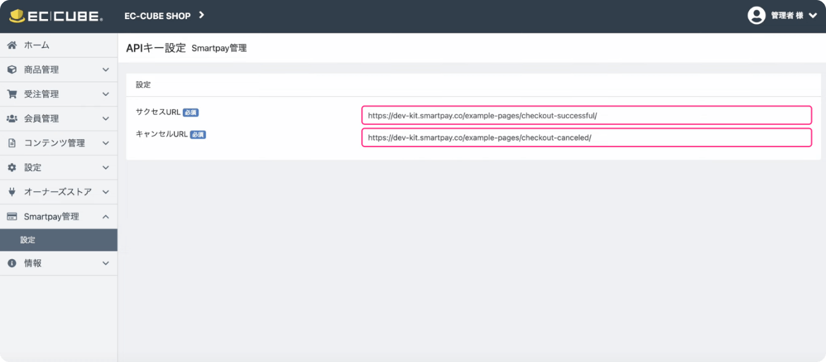Screen dimensions: 826x362
Task: Click the user avatar icon in header
Action: pos(756,15)
